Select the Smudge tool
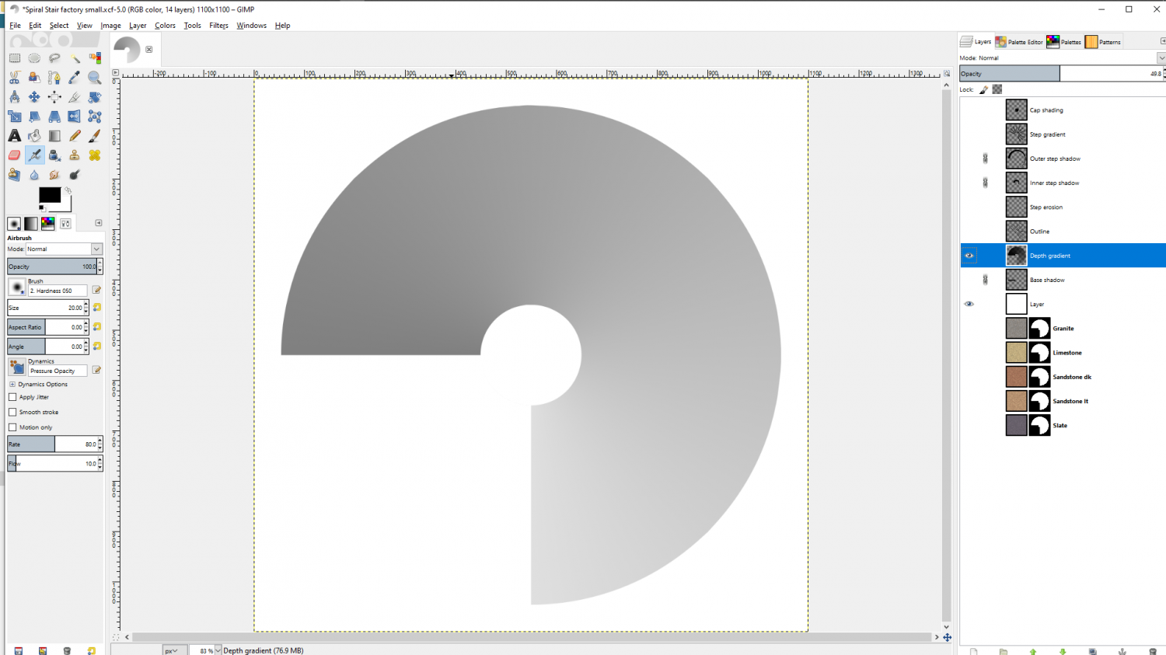This screenshot has height=655, width=1166. (x=54, y=175)
